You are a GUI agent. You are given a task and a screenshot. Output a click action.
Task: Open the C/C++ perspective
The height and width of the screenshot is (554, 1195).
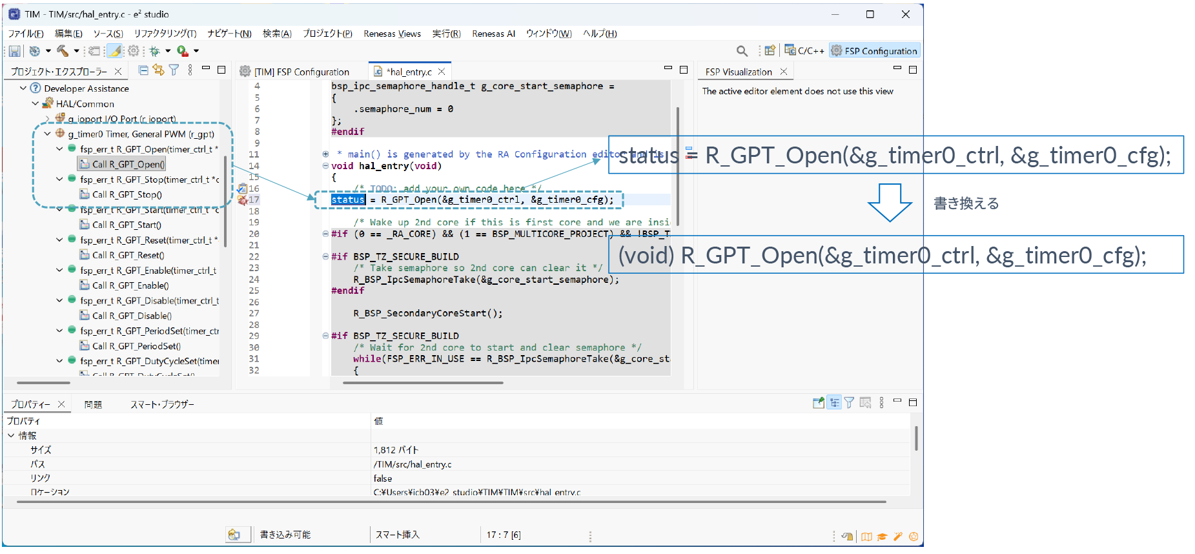(804, 51)
